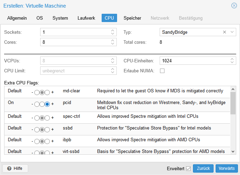Viewport: 240px width, 175px height.
Task: Set pcid flag to Off
Action: coord(36,104)
